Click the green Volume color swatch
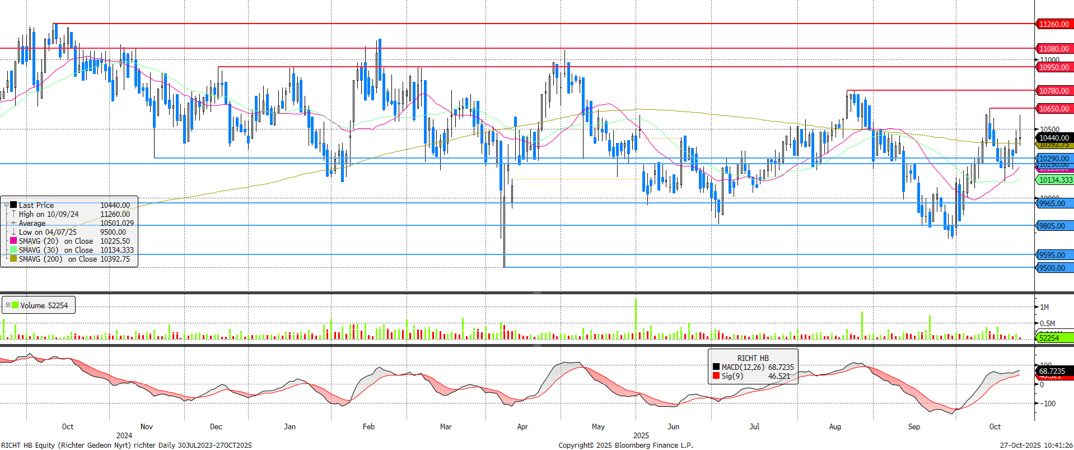1074x450 pixels. (15, 305)
